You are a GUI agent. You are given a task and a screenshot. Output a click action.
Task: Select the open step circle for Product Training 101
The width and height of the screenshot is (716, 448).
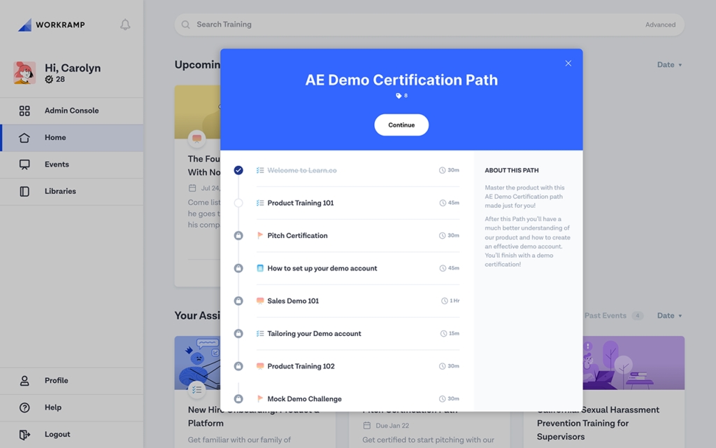[238, 203]
